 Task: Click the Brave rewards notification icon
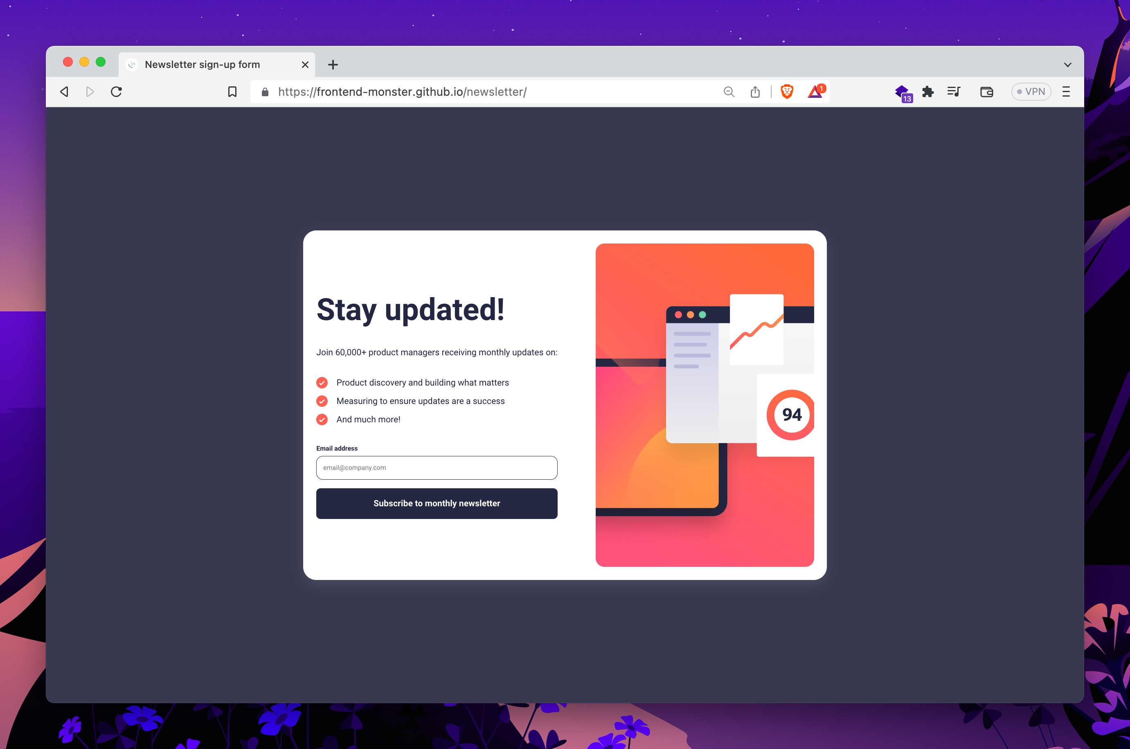point(817,91)
